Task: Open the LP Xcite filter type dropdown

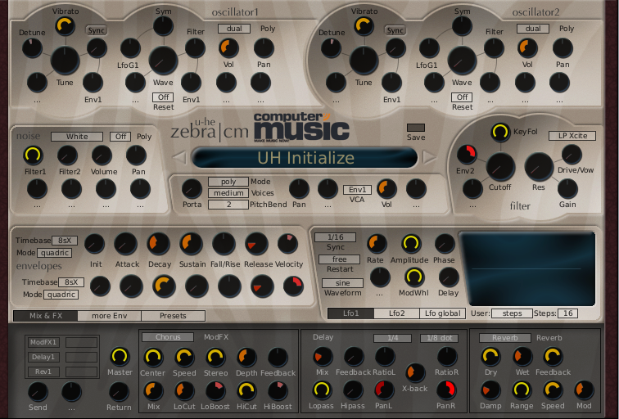Action: [572, 135]
